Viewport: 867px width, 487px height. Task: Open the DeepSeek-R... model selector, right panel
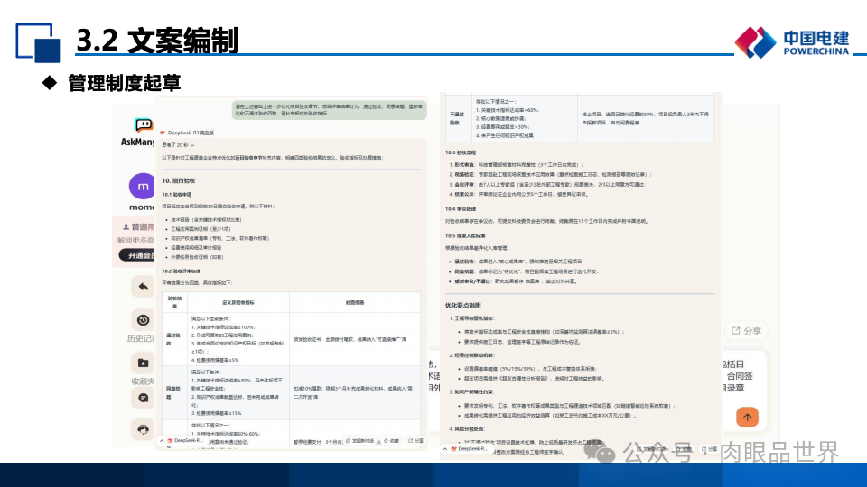(470, 449)
